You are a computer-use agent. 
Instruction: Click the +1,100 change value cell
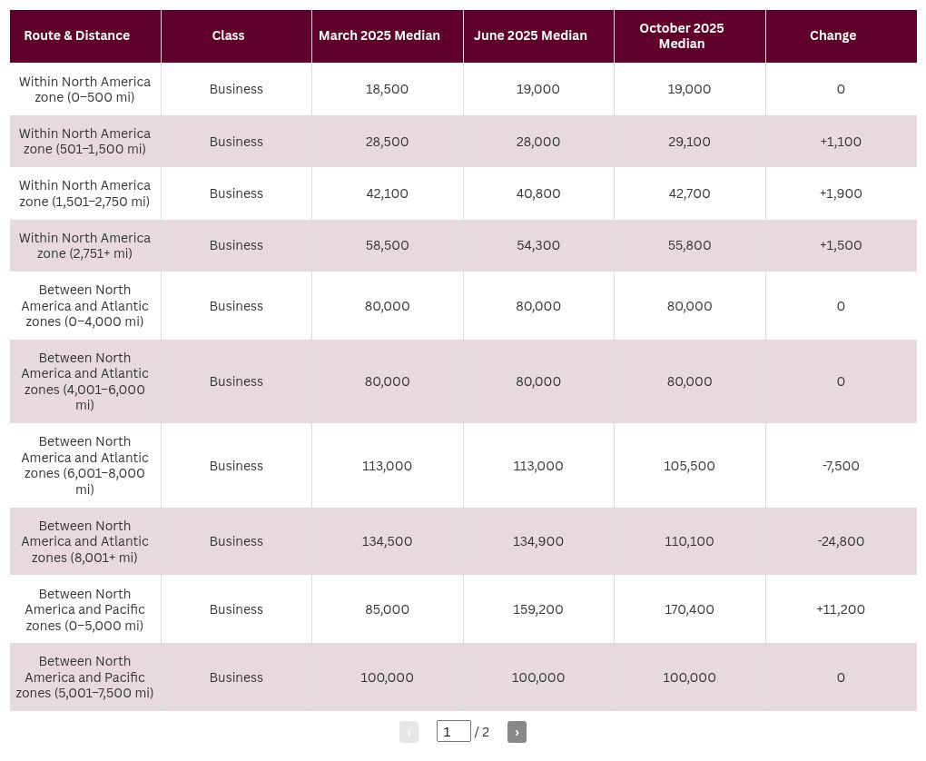point(841,141)
